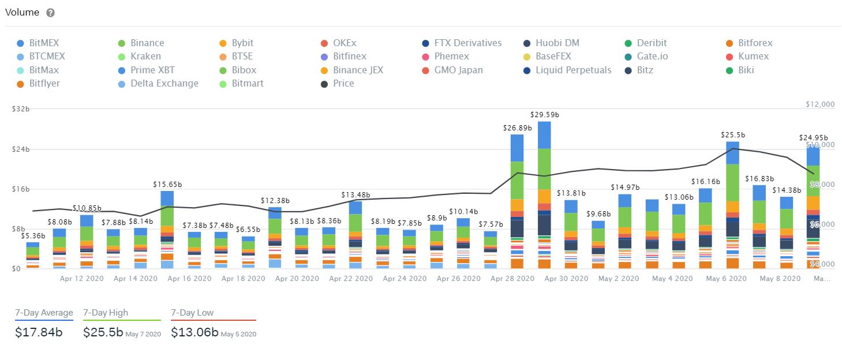Click the Bitfinex legend label
This screenshot has height=356, width=842.
350,57
